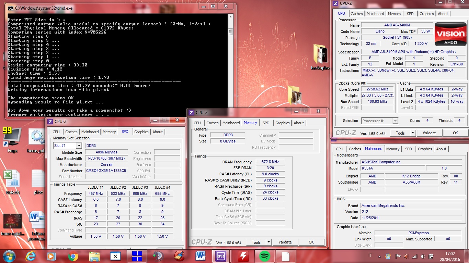469x263 pixels.
Task: Open Windows Media Player from taskbar
Action: [52, 256]
